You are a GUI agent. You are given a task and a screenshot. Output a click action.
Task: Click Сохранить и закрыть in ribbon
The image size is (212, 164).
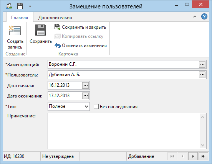coord(80,27)
